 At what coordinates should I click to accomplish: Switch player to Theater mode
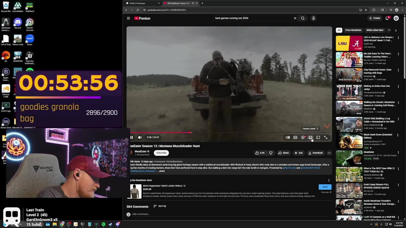point(311,137)
